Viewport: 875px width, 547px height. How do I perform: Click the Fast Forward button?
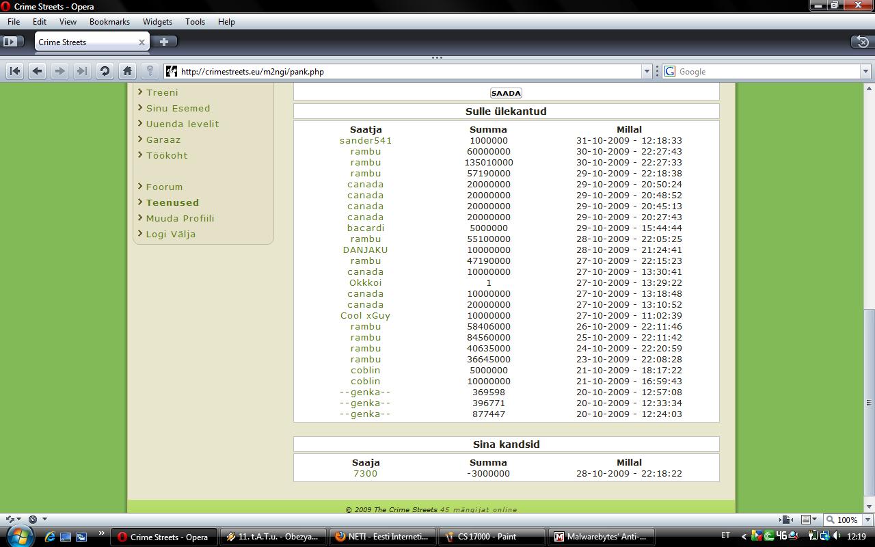82,71
